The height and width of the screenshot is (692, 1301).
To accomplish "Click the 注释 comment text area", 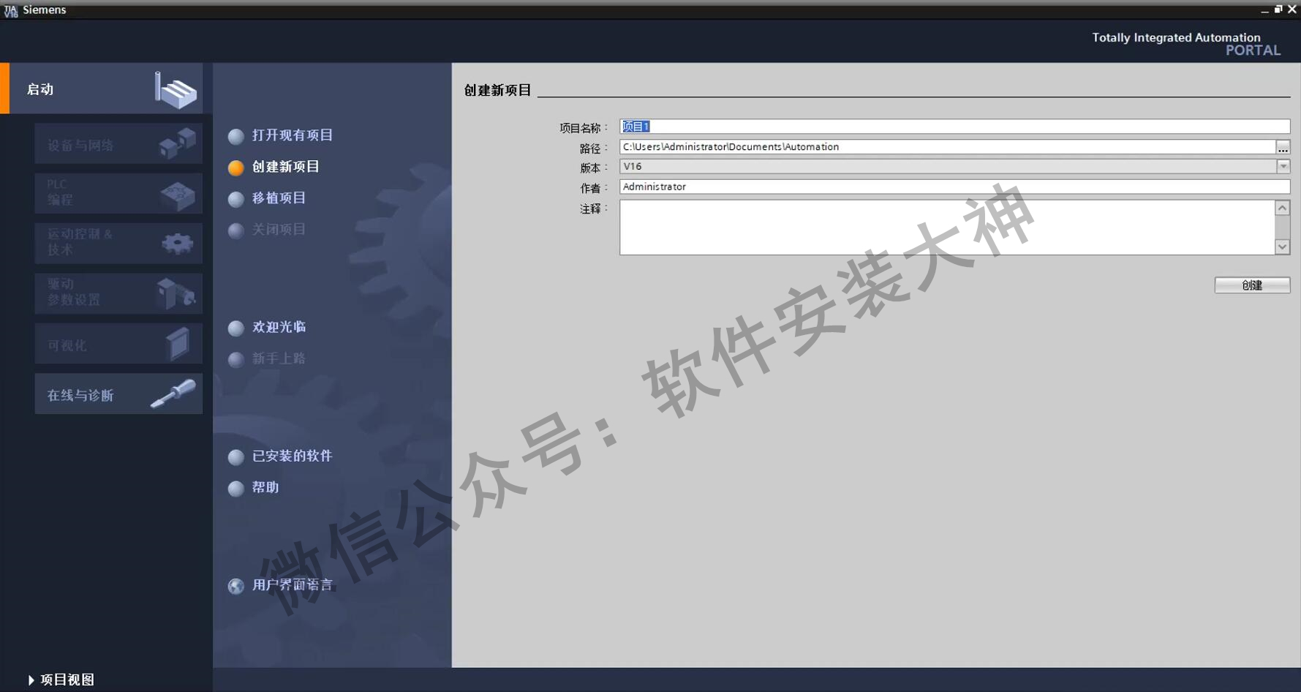I will point(947,227).
